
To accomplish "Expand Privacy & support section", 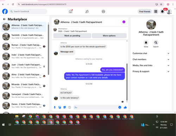I will tap(151, 72).
